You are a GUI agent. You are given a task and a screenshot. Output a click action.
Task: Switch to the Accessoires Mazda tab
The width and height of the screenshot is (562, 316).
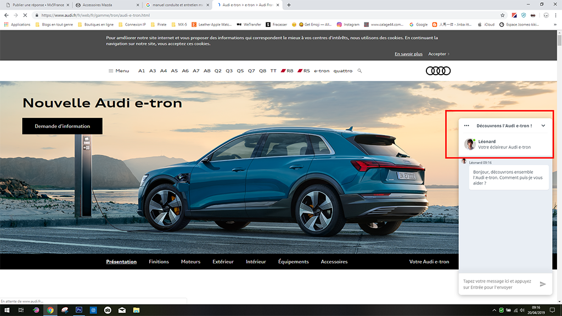pyautogui.click(x=107, y=5)
